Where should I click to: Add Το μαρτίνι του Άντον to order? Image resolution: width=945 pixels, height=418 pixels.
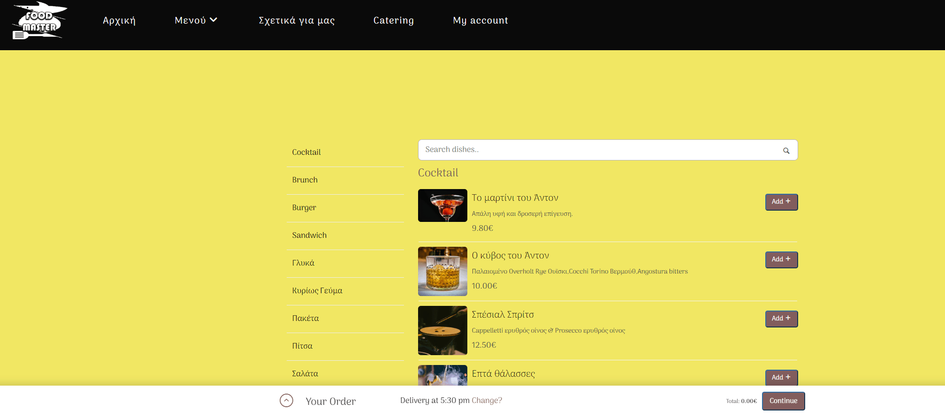[x=781, y=202]
